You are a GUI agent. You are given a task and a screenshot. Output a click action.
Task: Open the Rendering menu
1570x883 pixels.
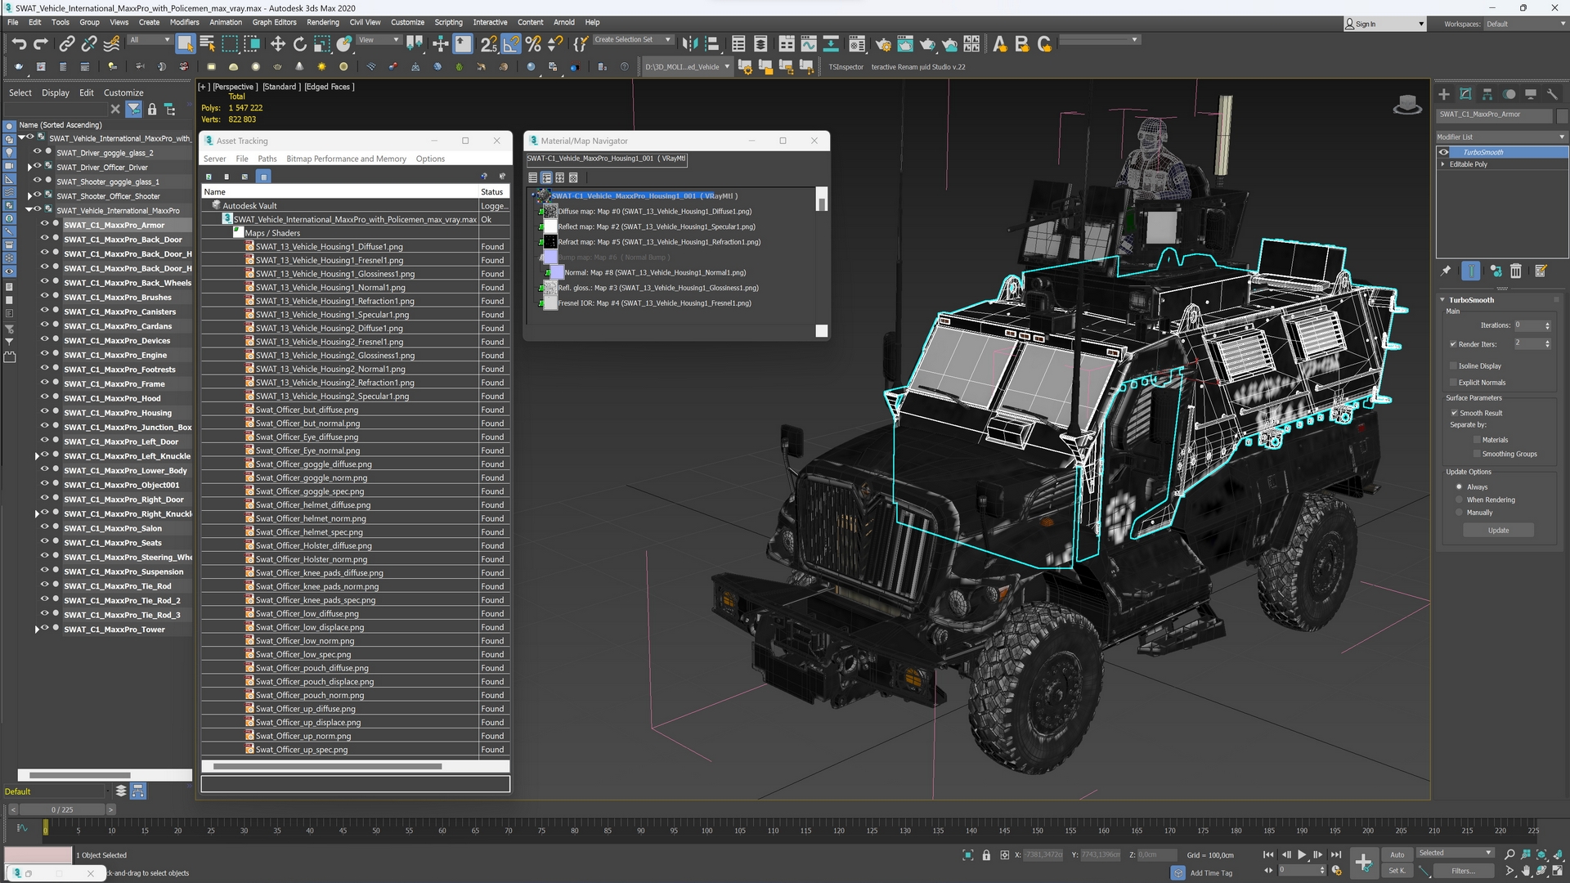323,22
